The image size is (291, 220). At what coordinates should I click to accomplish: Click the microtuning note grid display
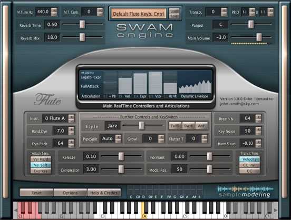[x=165, y=192]
